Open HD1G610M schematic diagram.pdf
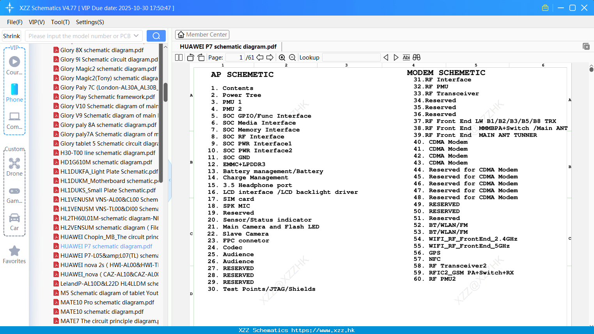 pos(106,162)
